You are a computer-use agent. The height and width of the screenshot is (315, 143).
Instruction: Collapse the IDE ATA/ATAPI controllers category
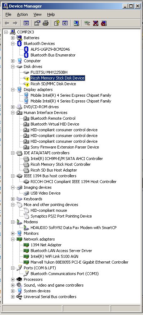(x=13, y=153)
